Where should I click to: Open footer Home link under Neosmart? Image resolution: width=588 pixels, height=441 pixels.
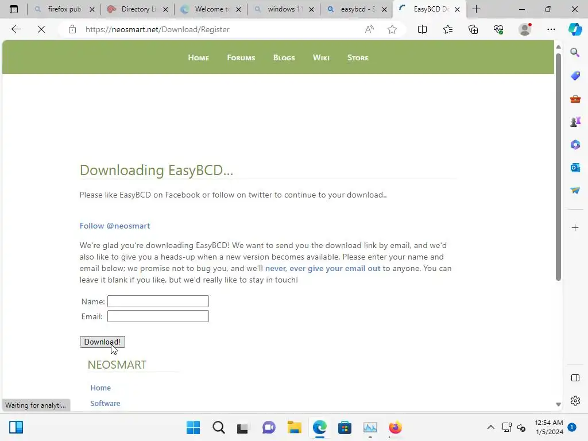click(x=100, y=388)
